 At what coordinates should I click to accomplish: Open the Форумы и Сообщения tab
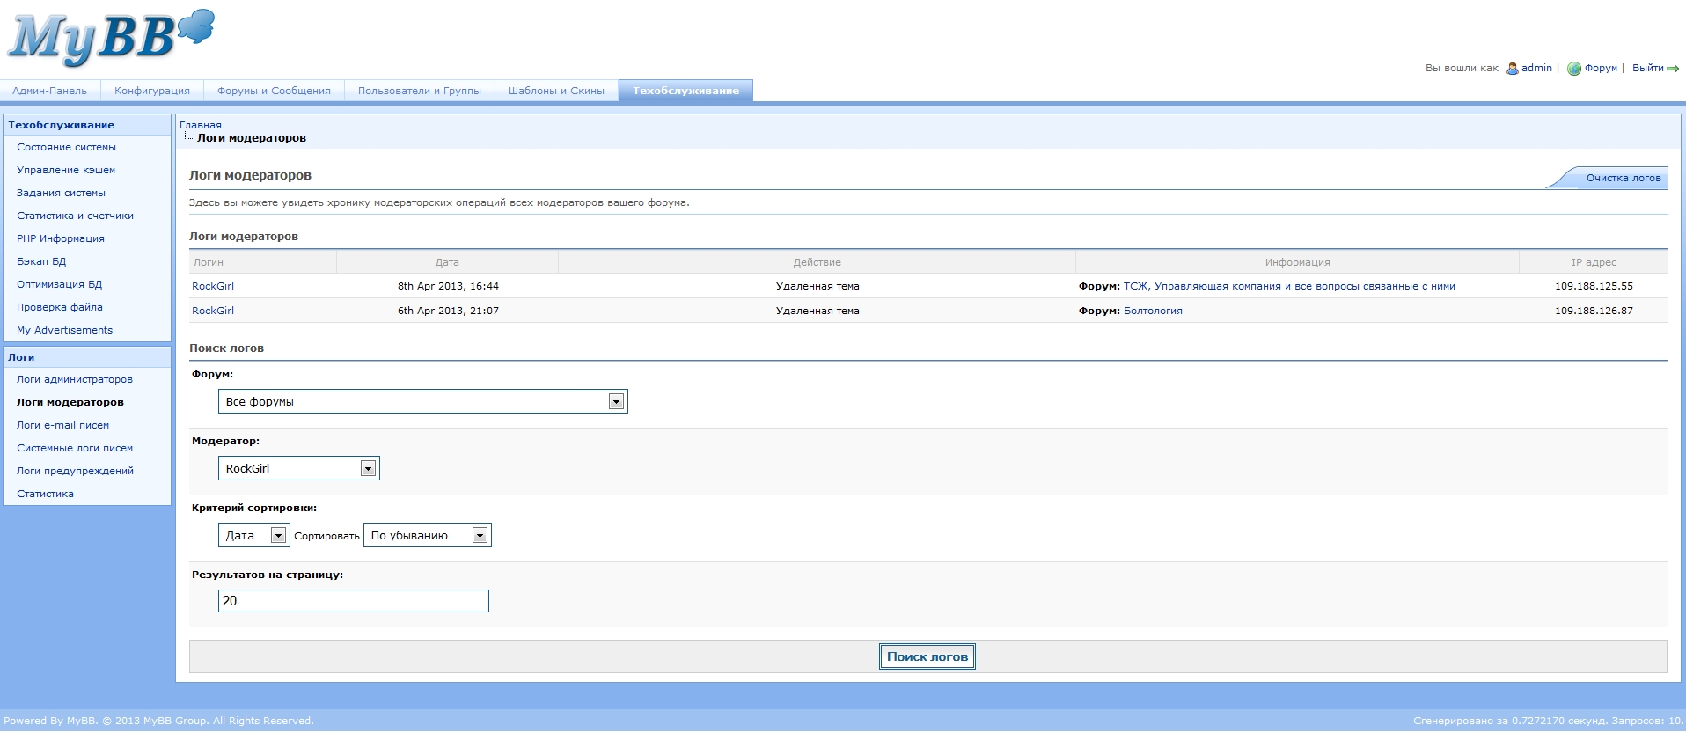tap(274, 91)
